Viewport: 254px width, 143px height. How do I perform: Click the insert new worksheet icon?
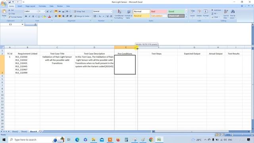(x=40, y=131)
